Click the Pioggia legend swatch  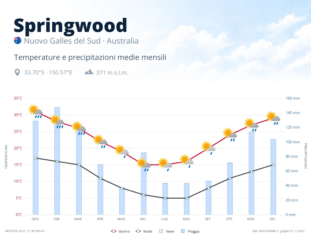pos(183,231)
